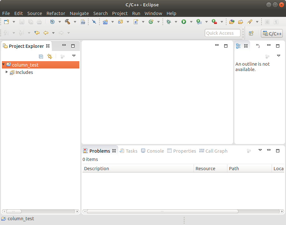Image resolution: width=286 pixels, height=225 pixels.
Task: Open the File menu
Action: [6, 13]
